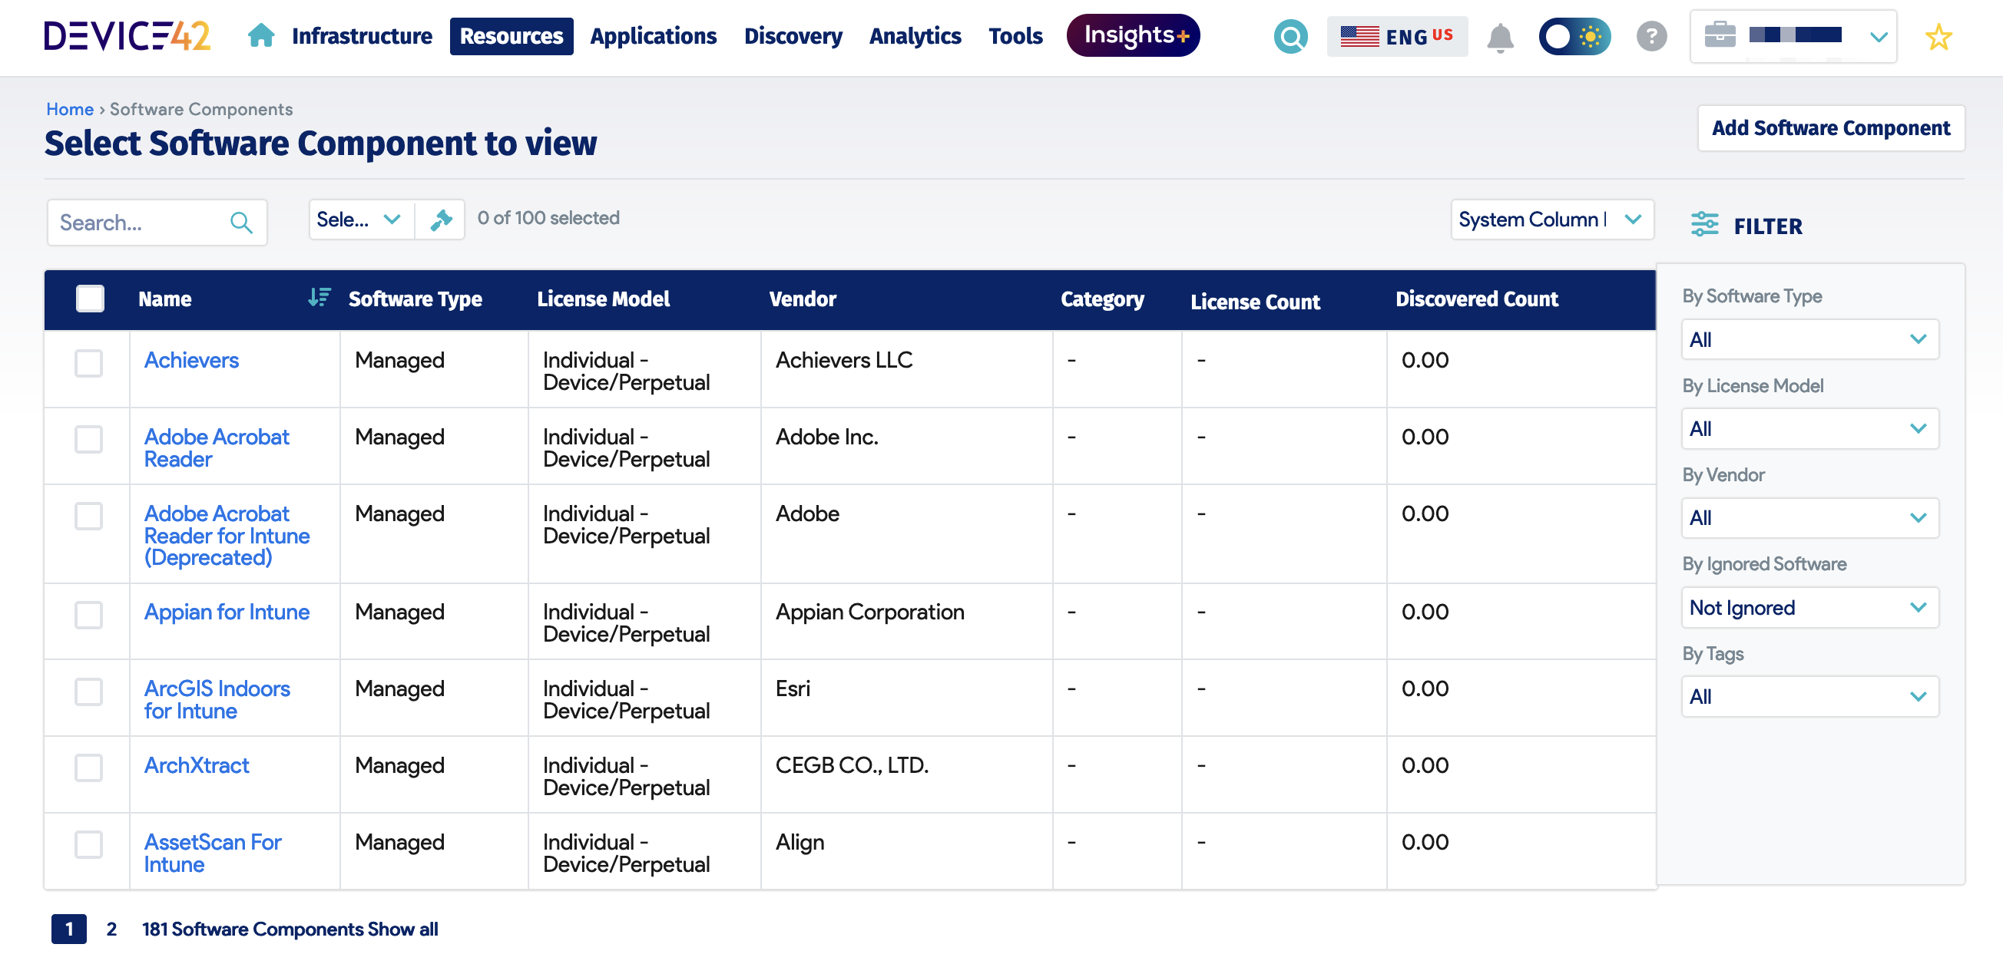
Task: Expand the Not Ignored software dropdown
Action: [x=1809, y=607]
